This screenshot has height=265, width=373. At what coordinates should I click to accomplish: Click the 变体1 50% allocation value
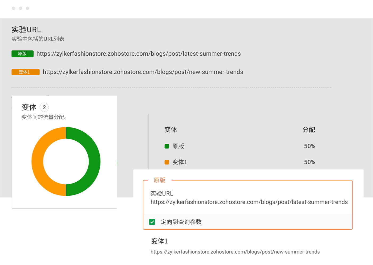(x=310, y=162)
